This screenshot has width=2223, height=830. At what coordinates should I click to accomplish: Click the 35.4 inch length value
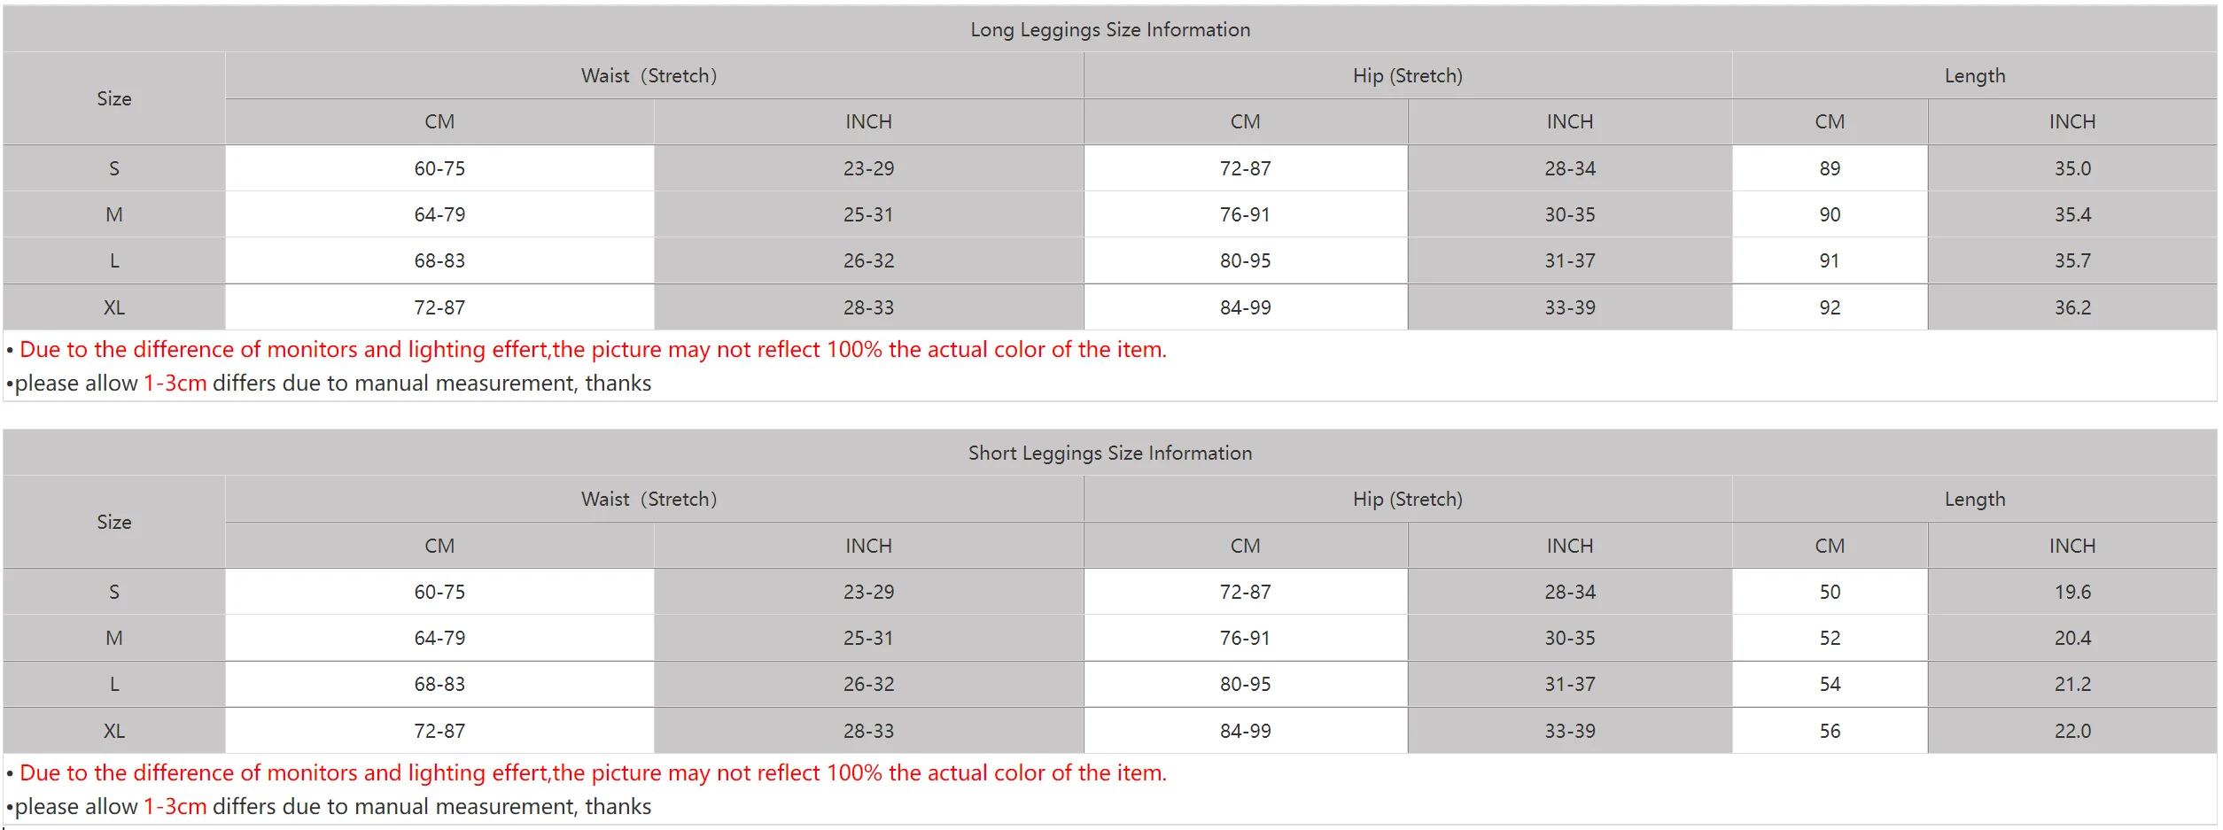[2071, 214]
